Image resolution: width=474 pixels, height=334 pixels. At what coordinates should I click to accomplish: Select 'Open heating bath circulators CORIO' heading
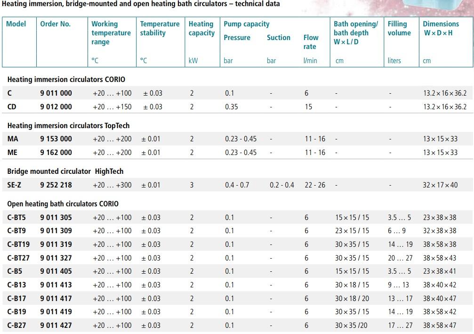pos(63,204)
